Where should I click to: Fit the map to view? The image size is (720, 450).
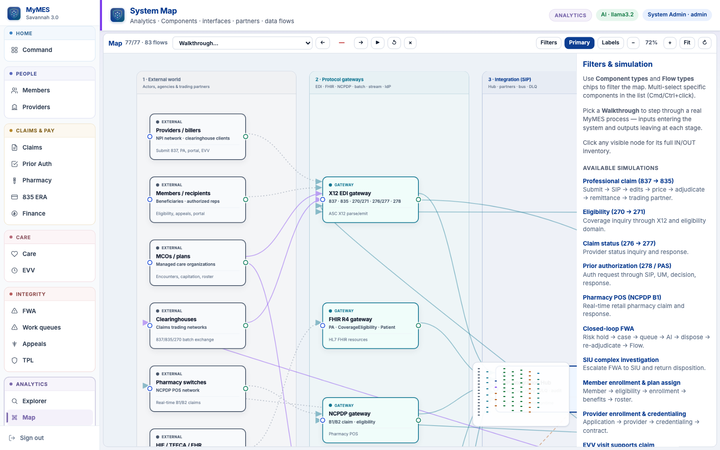(x=687, y=43)
